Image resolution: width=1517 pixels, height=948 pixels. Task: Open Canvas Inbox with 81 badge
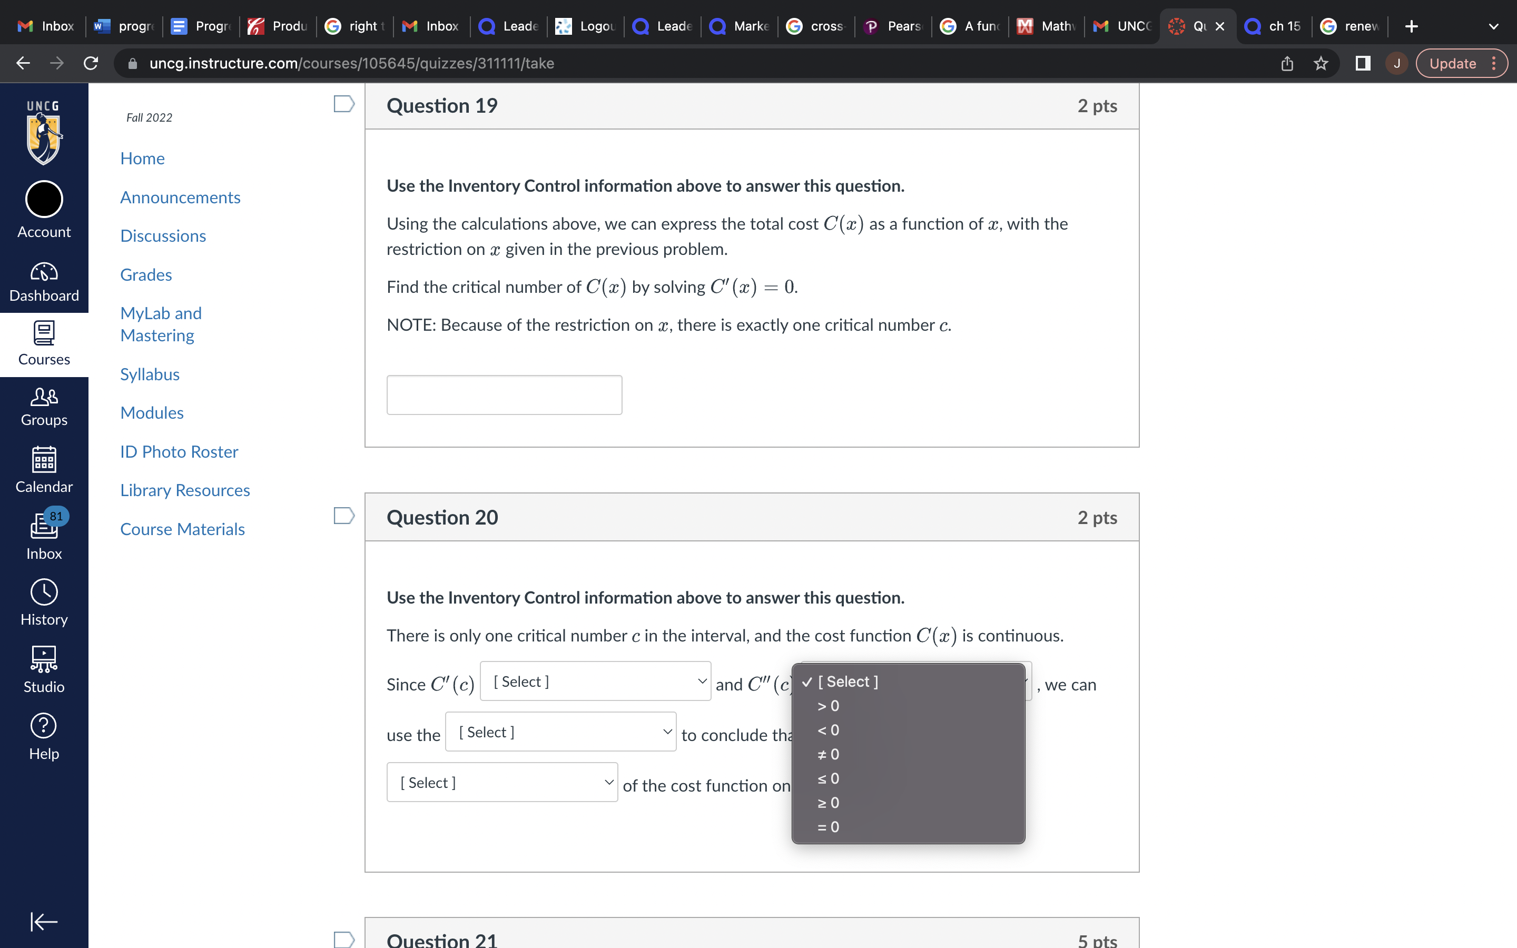tap(44, 536)
